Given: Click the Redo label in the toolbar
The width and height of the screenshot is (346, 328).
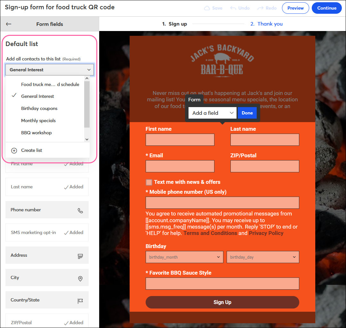Looking at the screenshot, I should (271, 8).
